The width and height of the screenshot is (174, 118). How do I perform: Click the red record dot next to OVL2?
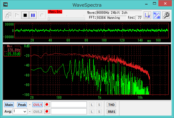[47, 111]
